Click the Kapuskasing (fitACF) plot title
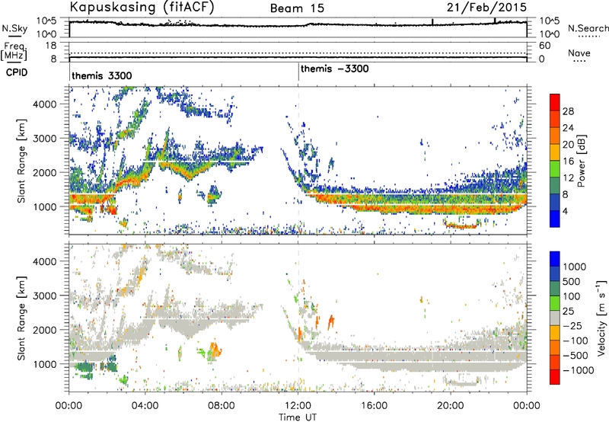This screenshot has height=422, width=609. (142, 7)
